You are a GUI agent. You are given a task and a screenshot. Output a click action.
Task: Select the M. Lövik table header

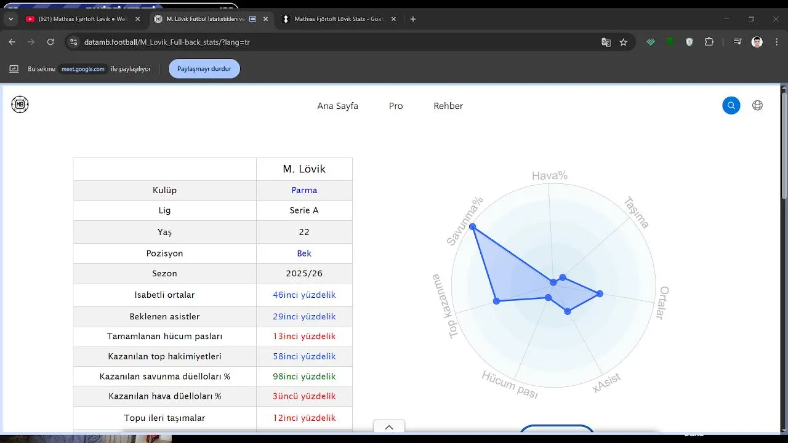coord(304,169)
